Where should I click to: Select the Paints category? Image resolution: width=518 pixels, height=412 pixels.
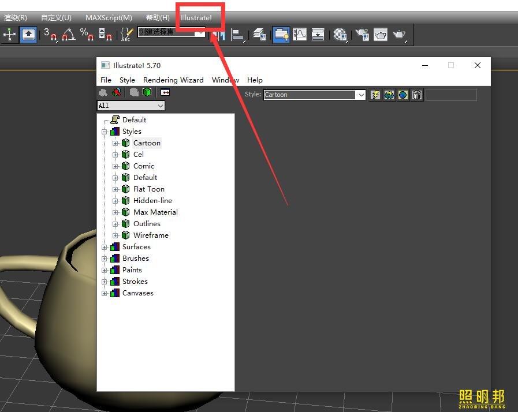click(132, 270)
